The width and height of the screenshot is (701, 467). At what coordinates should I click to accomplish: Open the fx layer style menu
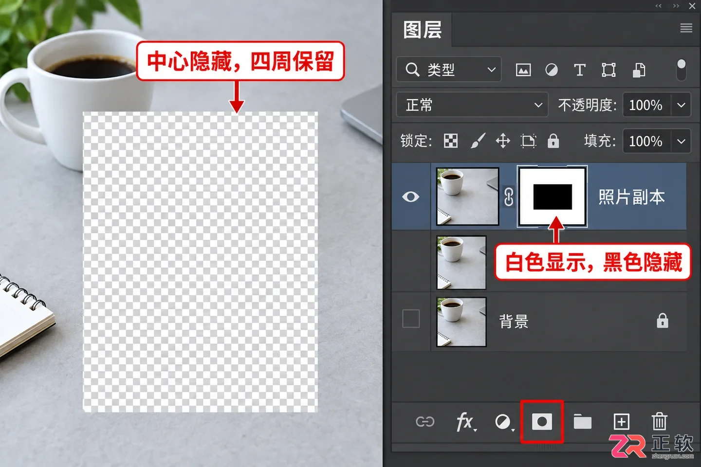465,422
